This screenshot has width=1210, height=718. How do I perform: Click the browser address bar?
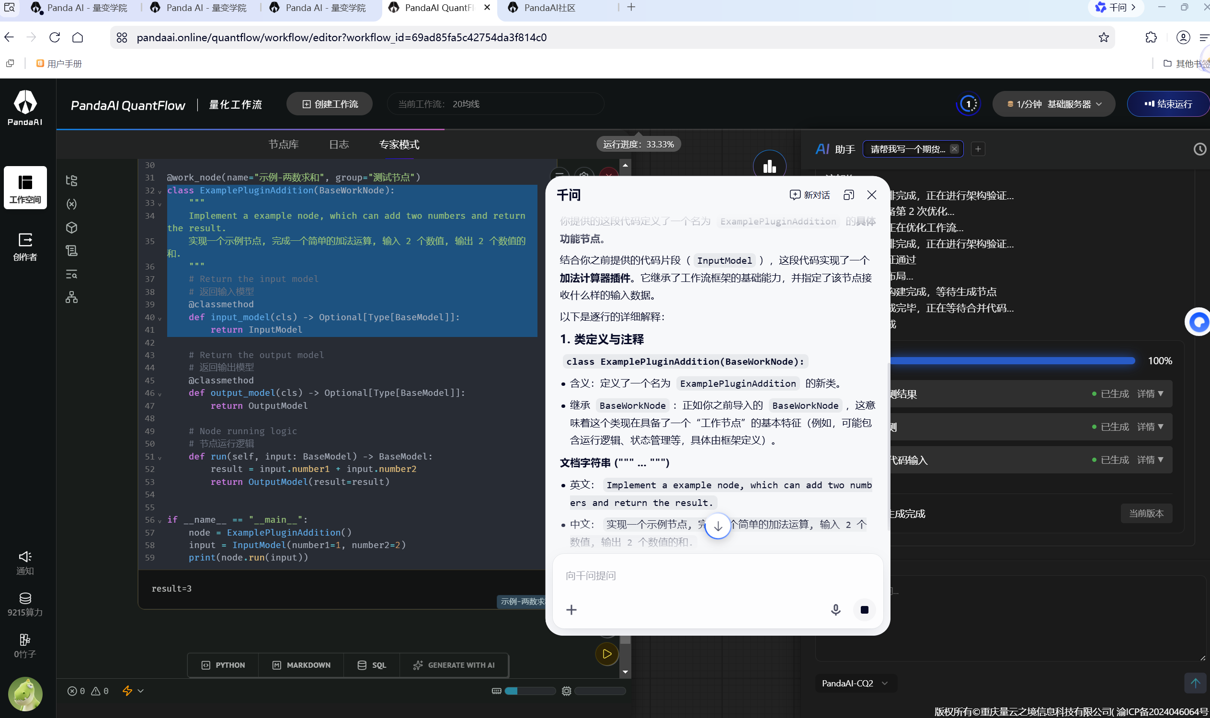coord(613,37)
